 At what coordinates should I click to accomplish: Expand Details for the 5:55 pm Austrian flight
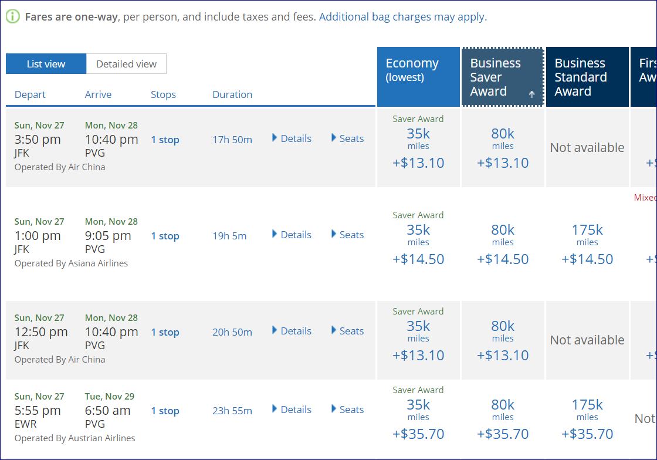292,410
